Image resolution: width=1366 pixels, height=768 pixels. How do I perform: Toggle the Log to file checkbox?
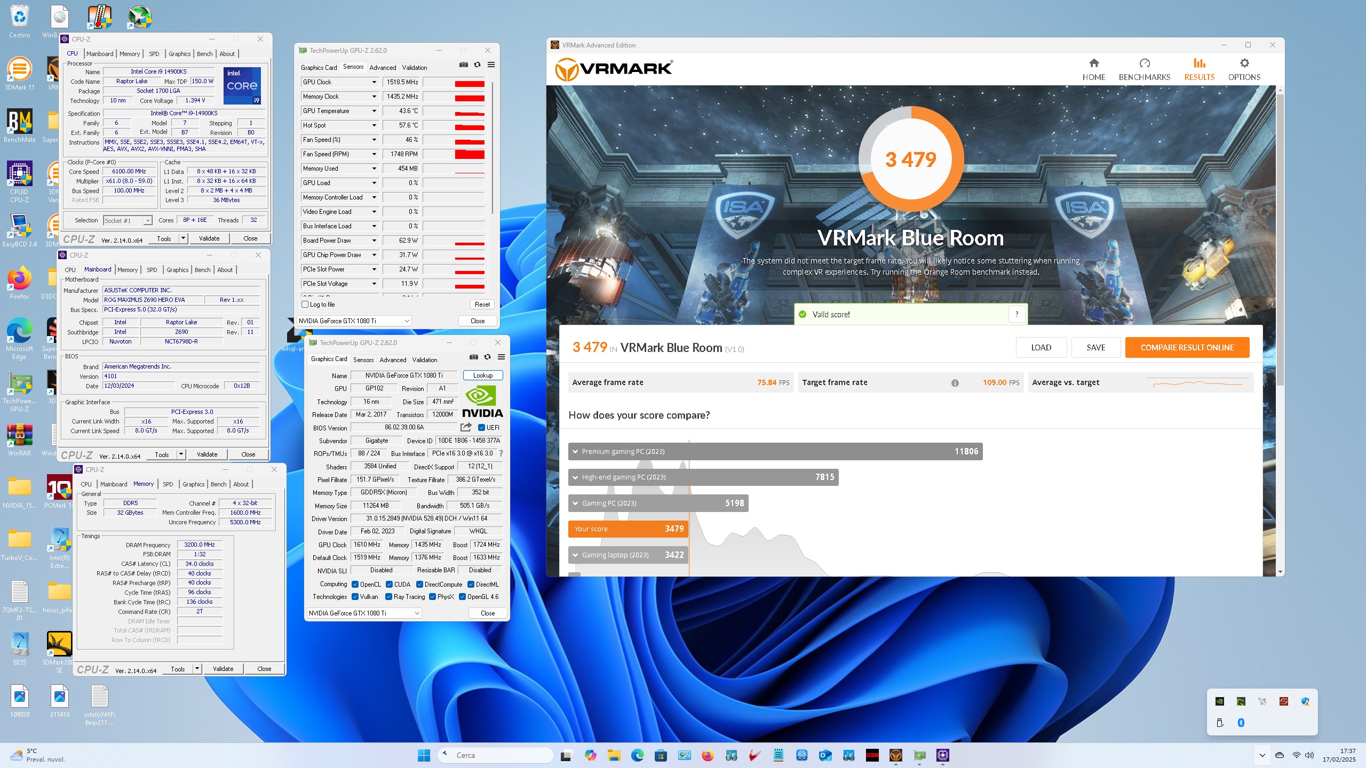click(305, 305)
